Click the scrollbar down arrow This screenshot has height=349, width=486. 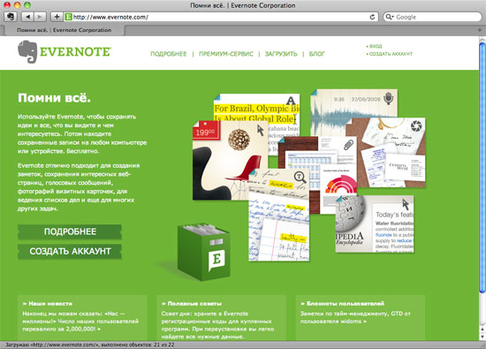(482, 337)
